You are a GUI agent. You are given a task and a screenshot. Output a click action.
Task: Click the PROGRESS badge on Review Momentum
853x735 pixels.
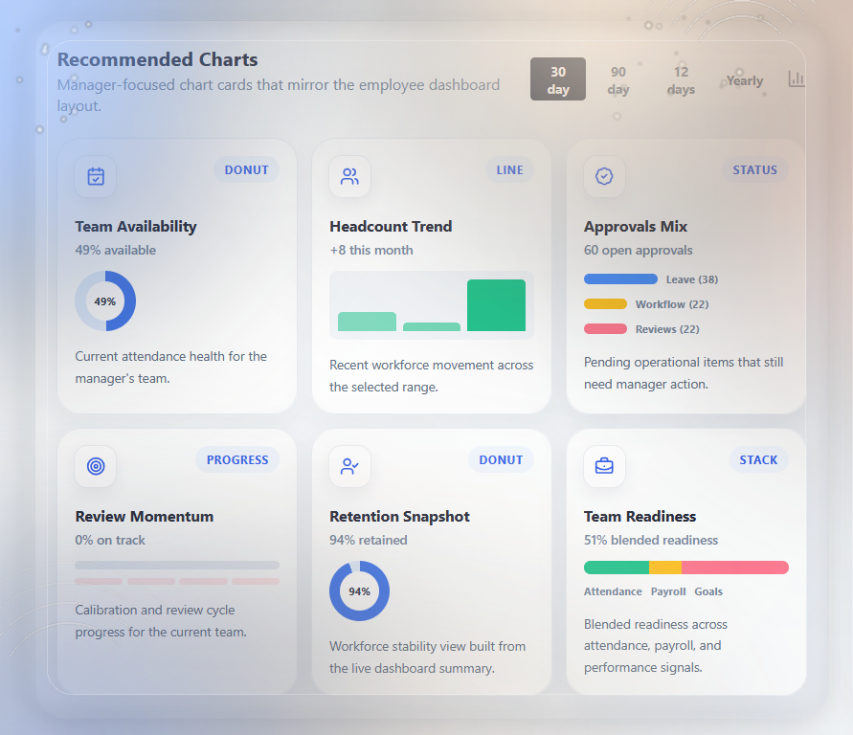coord(237,460)
